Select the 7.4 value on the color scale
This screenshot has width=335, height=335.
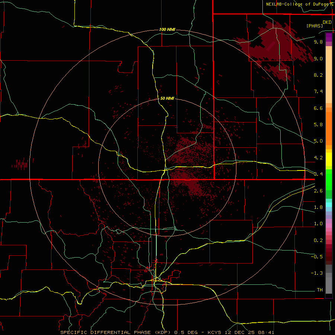[x=318, y=92]
